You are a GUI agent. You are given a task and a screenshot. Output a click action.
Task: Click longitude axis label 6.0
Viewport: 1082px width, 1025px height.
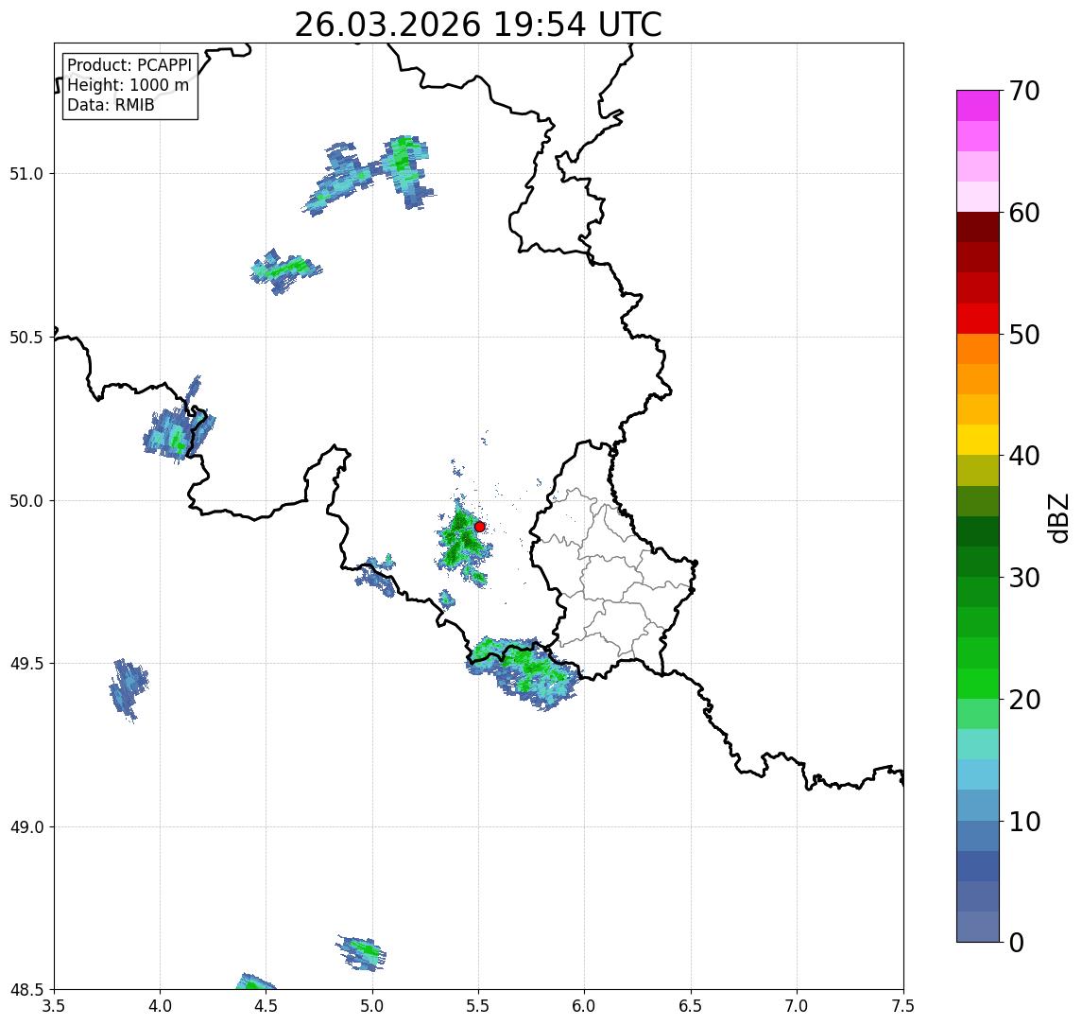coord(585,1006)
